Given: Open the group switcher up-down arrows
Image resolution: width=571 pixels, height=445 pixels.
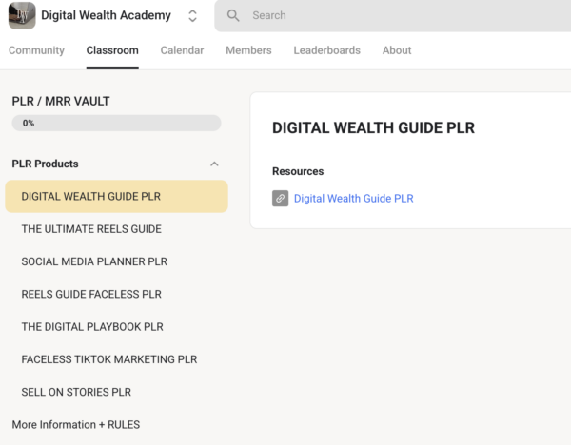Looking at the screenshot, I should [193, 16].
